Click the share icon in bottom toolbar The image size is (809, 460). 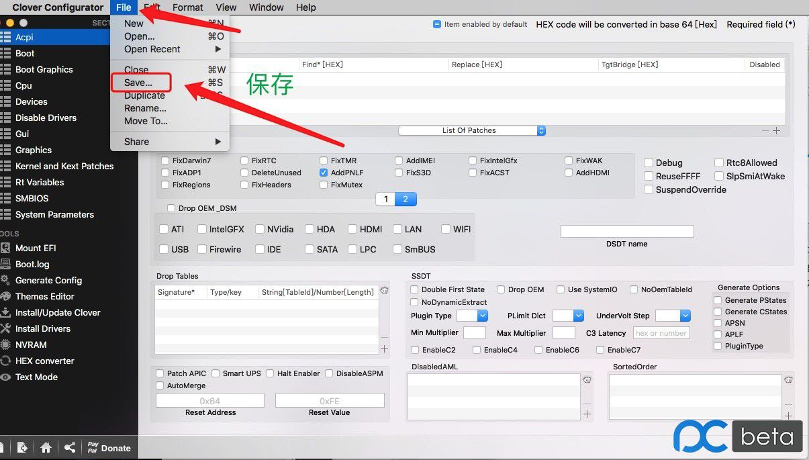(x=69, y=448)
